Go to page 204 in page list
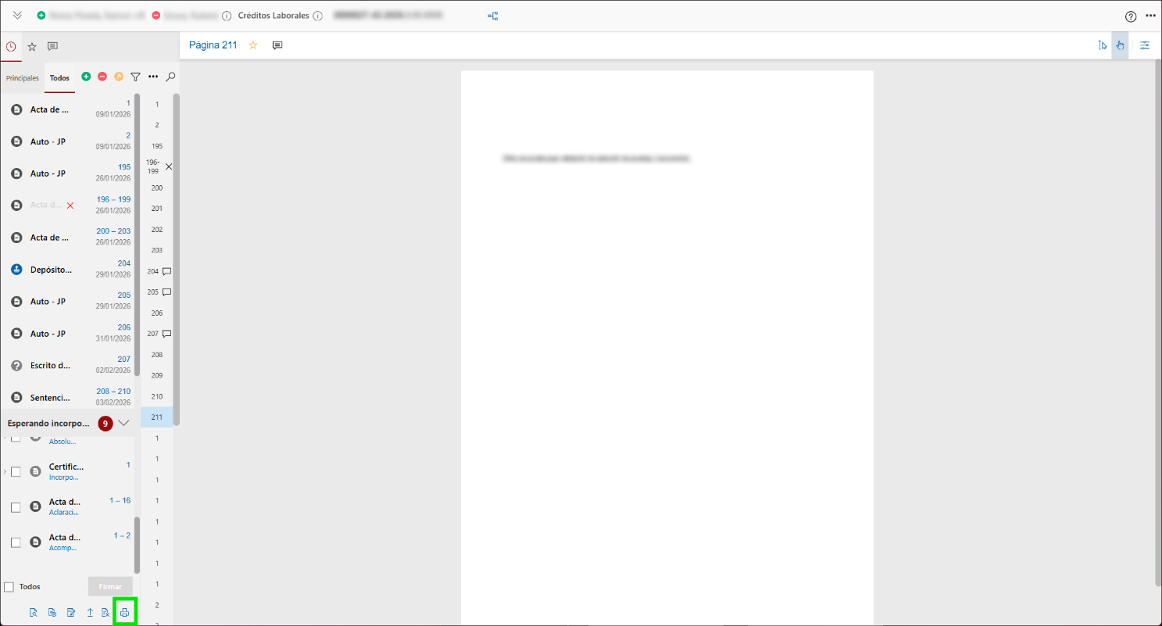The height and width of the screenshot is (626, 1162). [x=153, y=271]
